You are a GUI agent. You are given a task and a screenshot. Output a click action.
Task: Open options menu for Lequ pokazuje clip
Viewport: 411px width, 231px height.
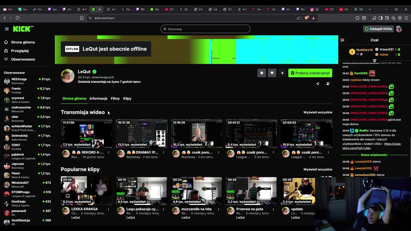click(163, 209)
